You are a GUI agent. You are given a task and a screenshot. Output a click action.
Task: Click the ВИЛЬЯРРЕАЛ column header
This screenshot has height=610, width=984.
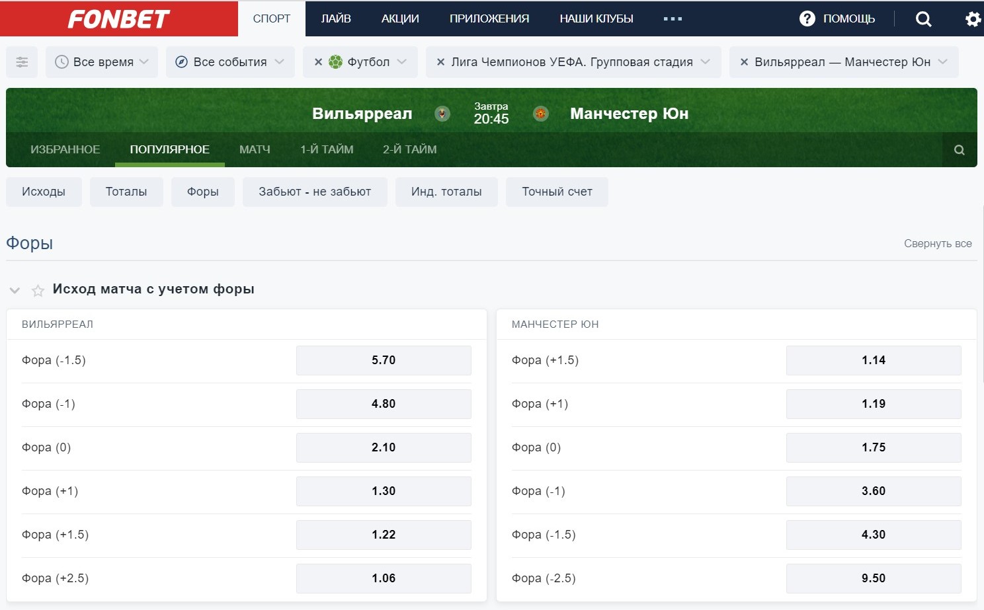[58, 324]
